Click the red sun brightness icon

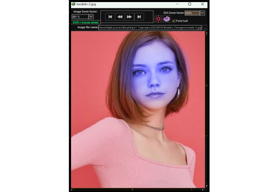[158, 19]
